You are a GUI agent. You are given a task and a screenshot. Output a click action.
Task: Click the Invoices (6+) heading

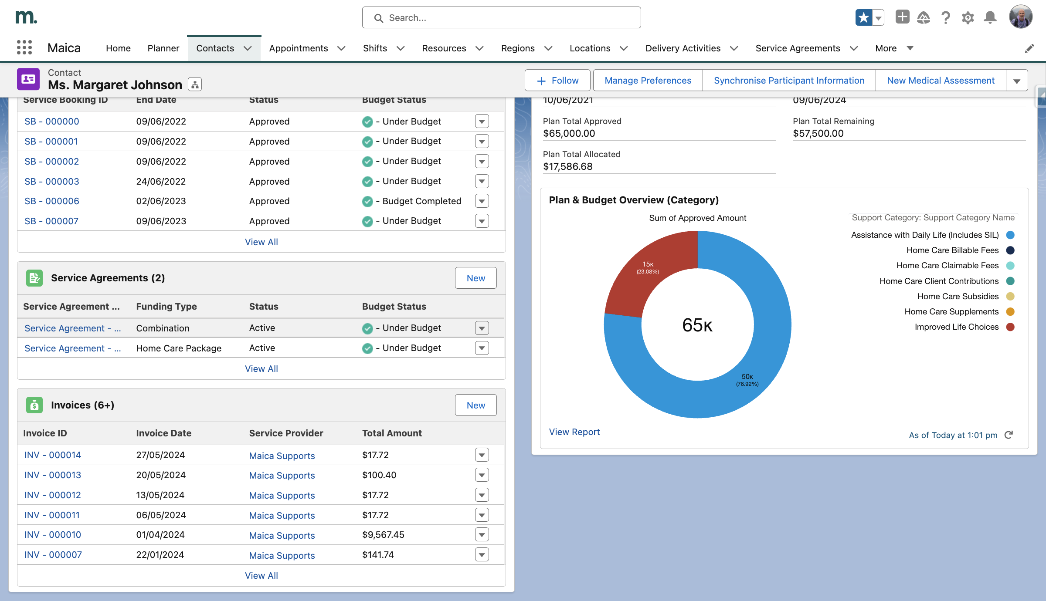pos(82,405)
